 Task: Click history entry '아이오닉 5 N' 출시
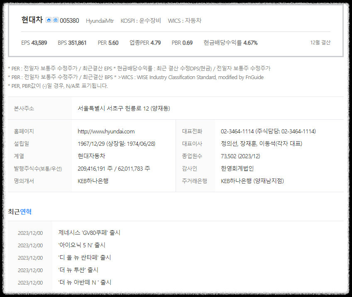tap(82, 245)
